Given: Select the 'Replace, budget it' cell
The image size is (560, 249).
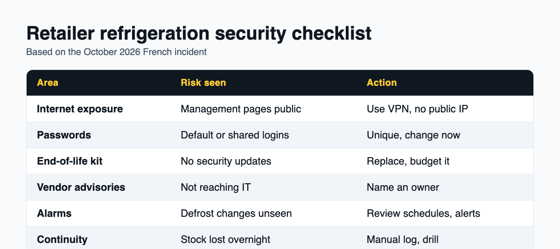Looking at the screenshot, I should (445, 161).
